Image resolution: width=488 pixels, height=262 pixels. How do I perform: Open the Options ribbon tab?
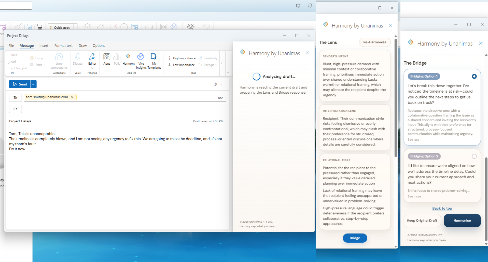[99, 46]
